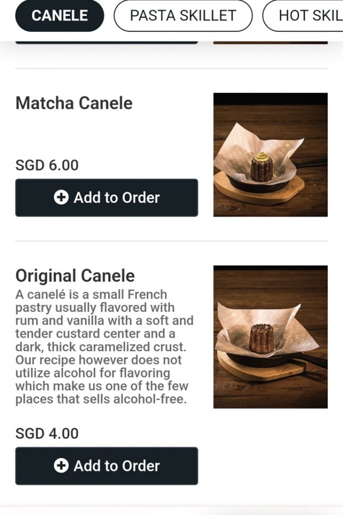Image resolution: width=343 pixels, height=515 pixels.
Task: Click the green-topped pastry in the Matcha photo
Action: coord(262,167)
